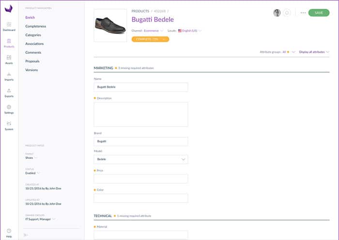Click the green Save button

pyautogui.click(x=319, y=13)
